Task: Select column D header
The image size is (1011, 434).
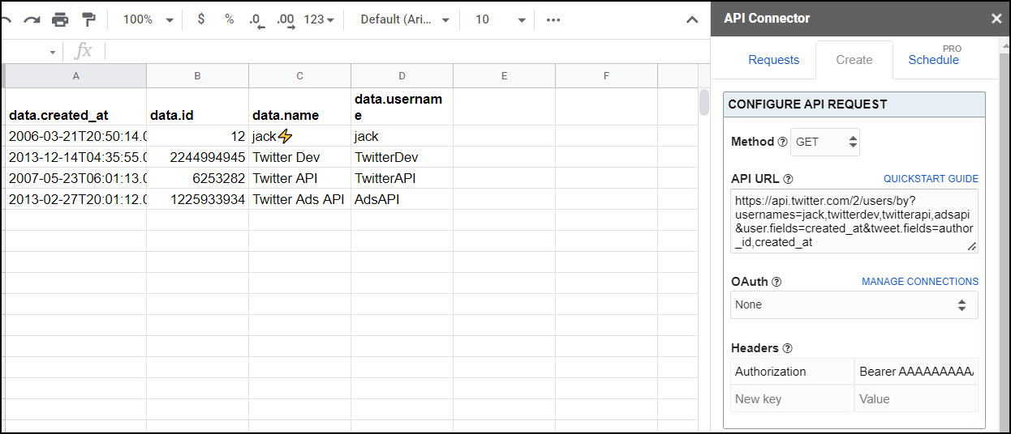Action: pos(402,76)
